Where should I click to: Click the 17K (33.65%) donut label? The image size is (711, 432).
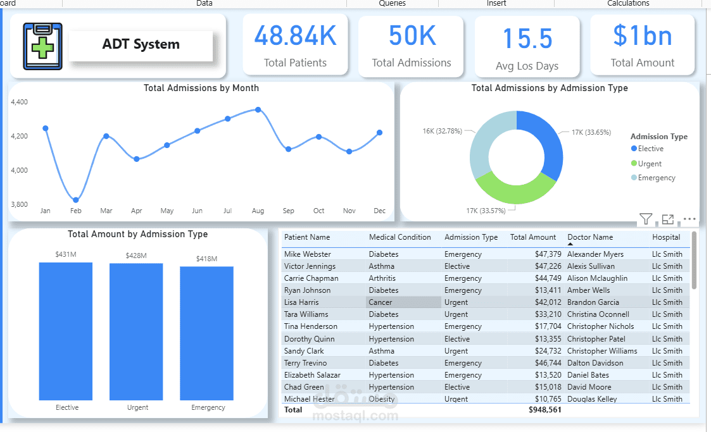point(591,132)
